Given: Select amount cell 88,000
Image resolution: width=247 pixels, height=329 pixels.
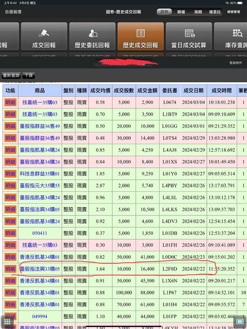Looking at the screenshot, I should (x=148, y=293).
